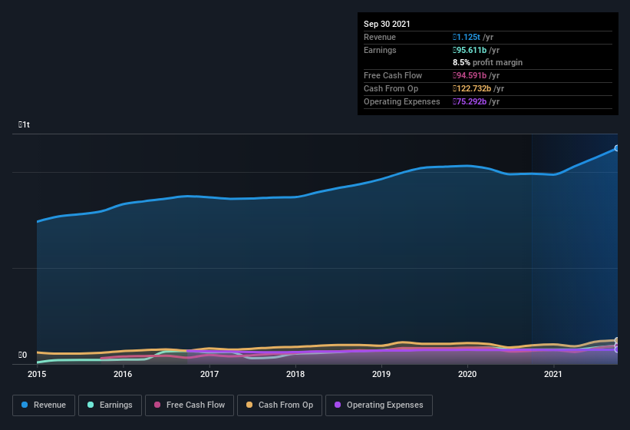Toggle the Earnings legend button

click(x=110, y=405)
